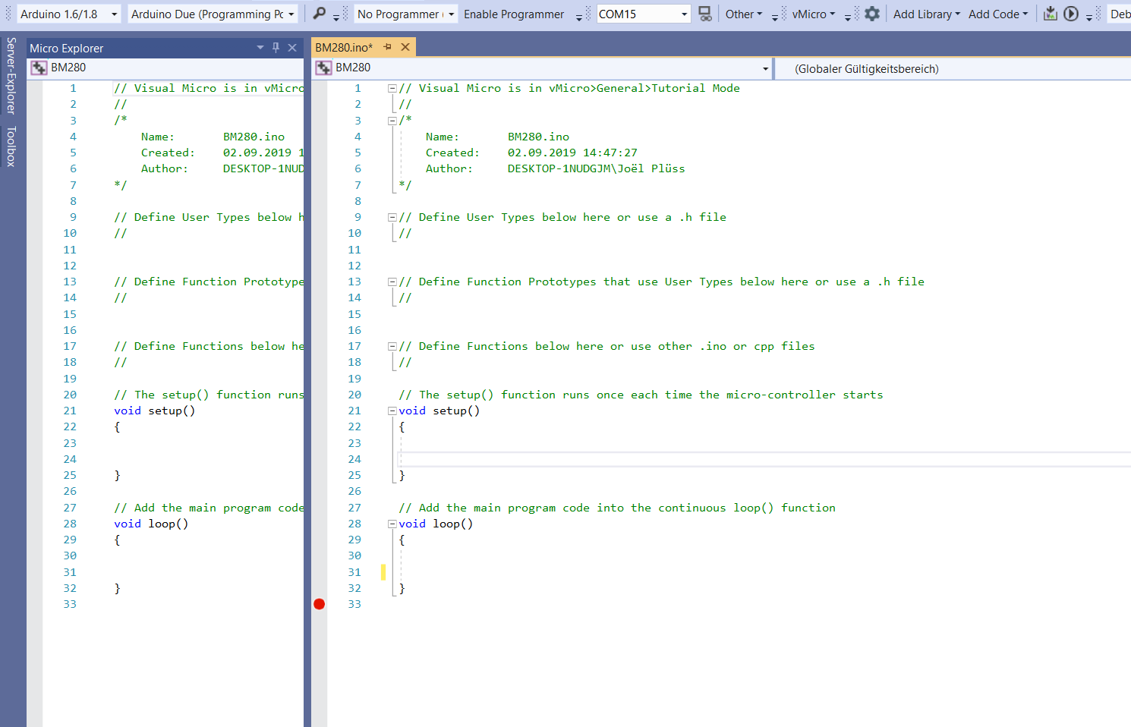The height and width of the screenshot is (727, 1131).
Task: Click BM280 project icon in Micro Explorer
Action: coord(39,68)
